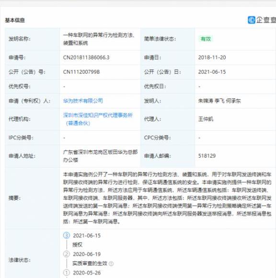Click agent name 王仲凯
This screenshot has width=276, height=278.
(x=206, y=119)
